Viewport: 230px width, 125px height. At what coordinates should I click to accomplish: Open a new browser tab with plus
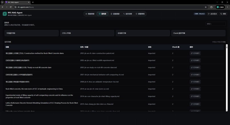(33, 2)
